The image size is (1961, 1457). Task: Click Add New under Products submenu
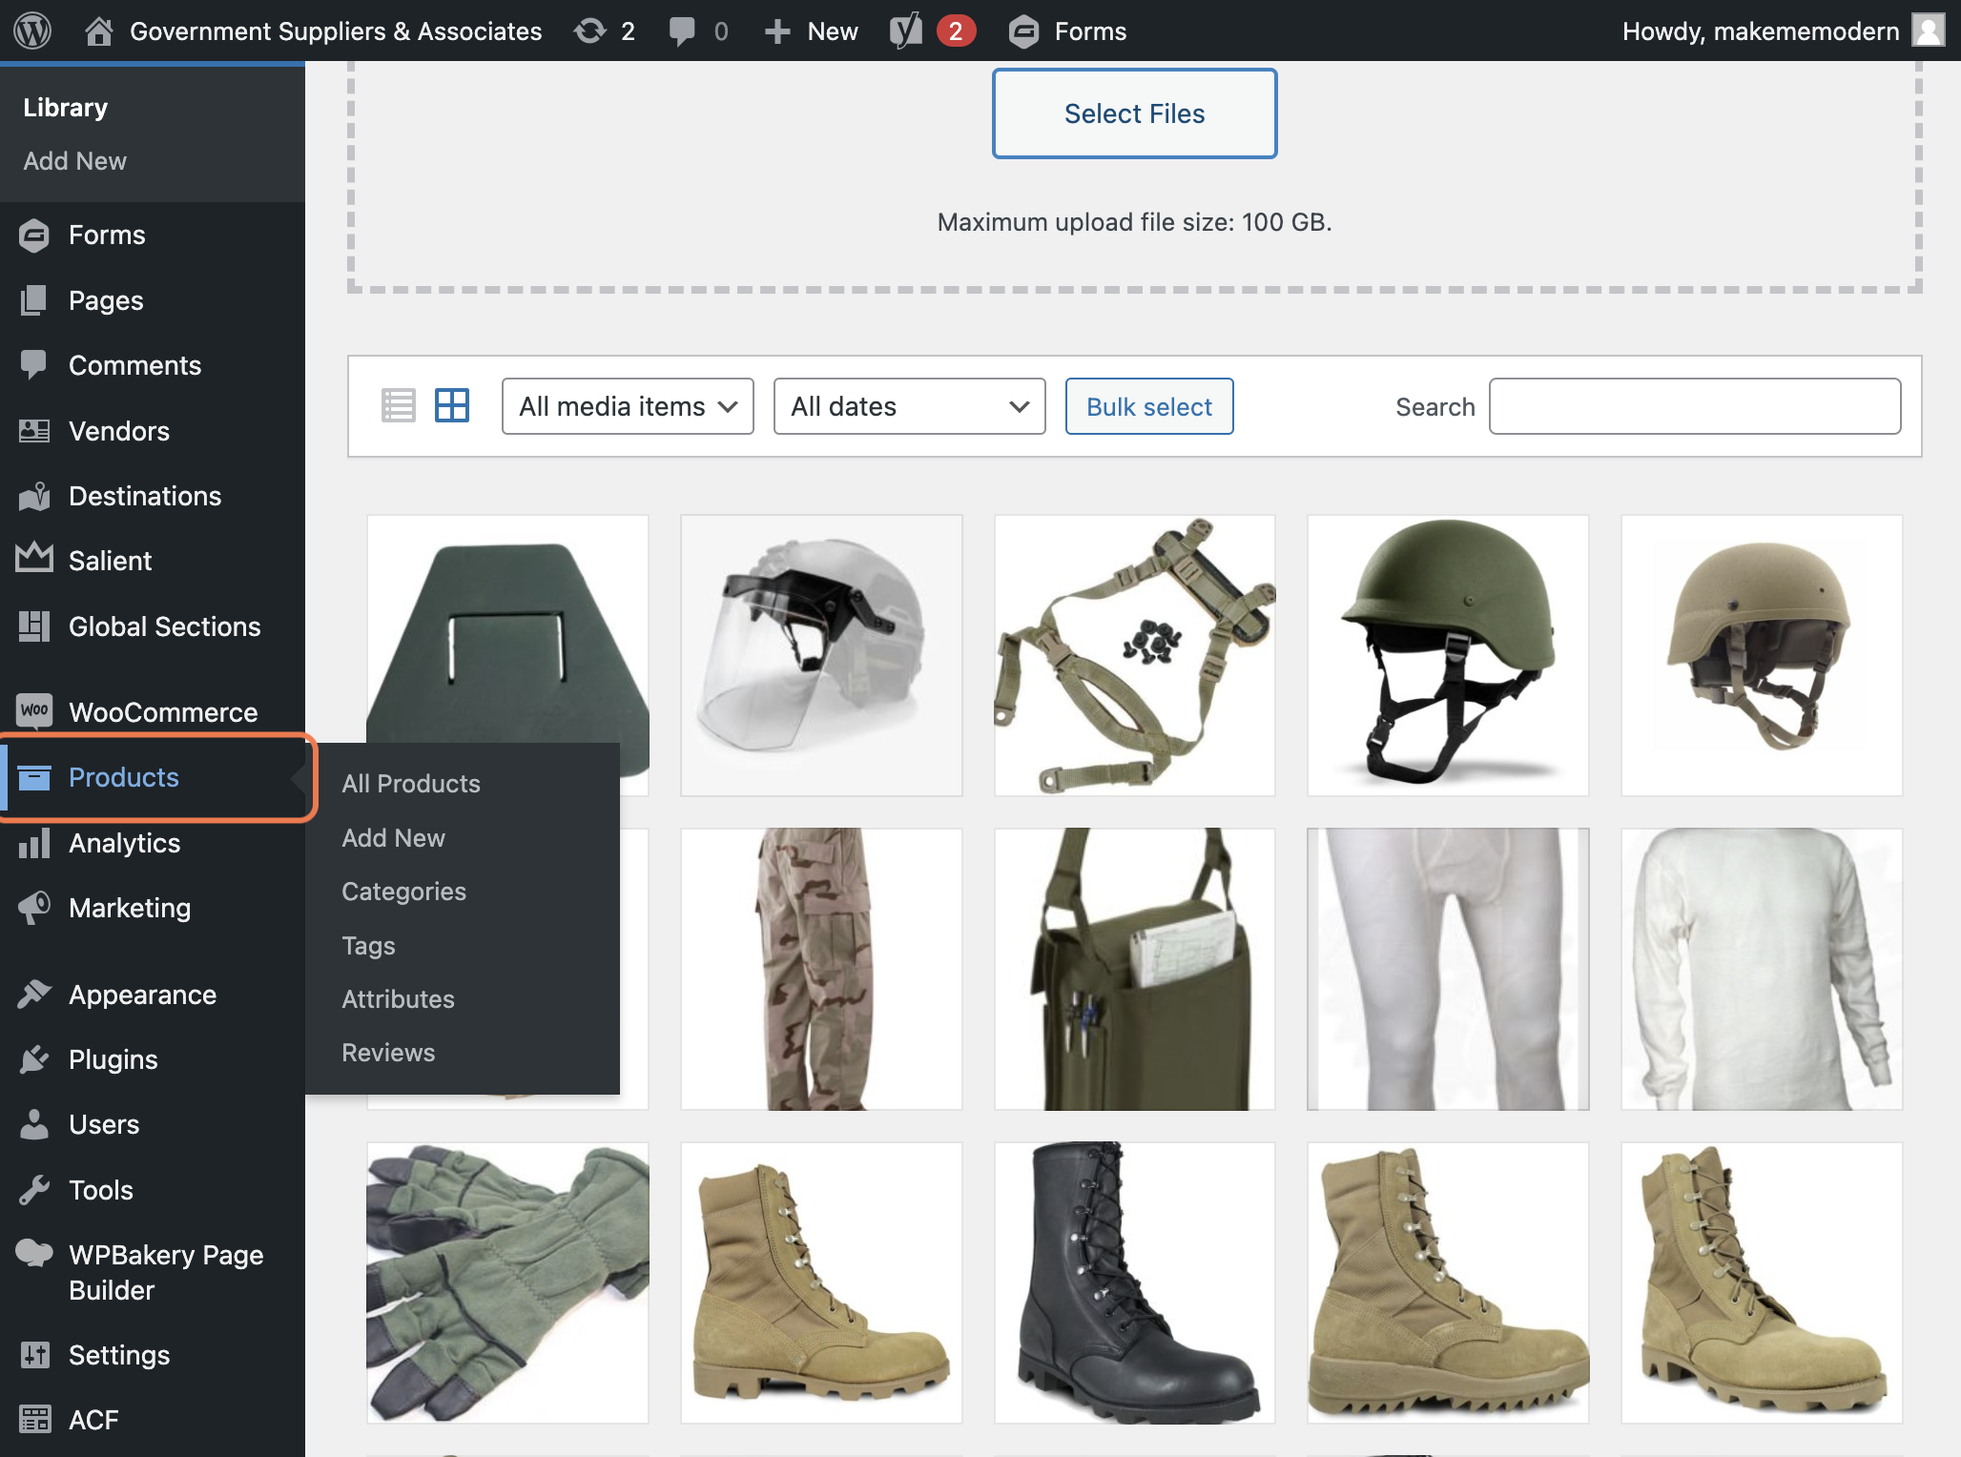pyautogui.click(x=393, y=838)
